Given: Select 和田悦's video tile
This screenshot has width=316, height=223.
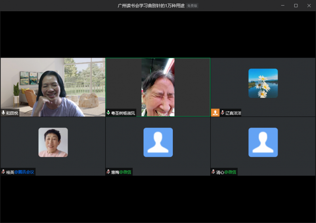Looking at the screenshot, I should [53, 87].
